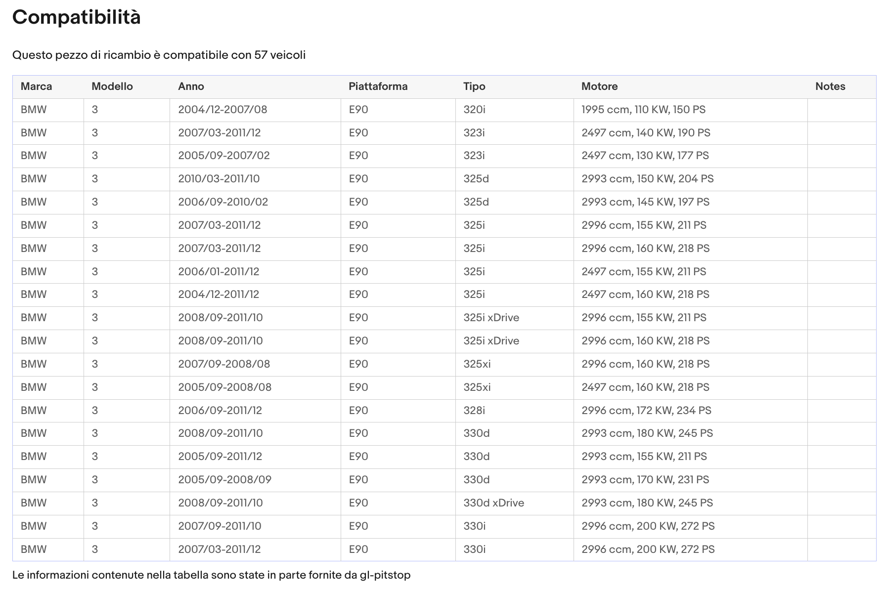Click the 2993 ccm, 170 KW engine cell
Screen dimensions: 887x589
point(691,480)
